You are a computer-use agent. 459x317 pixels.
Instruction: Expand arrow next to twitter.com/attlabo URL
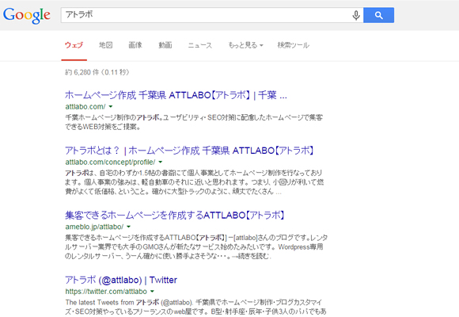pyautogui.click(x=152, y=291)
